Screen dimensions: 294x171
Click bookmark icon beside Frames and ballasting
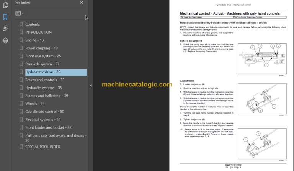coord(21,96)
